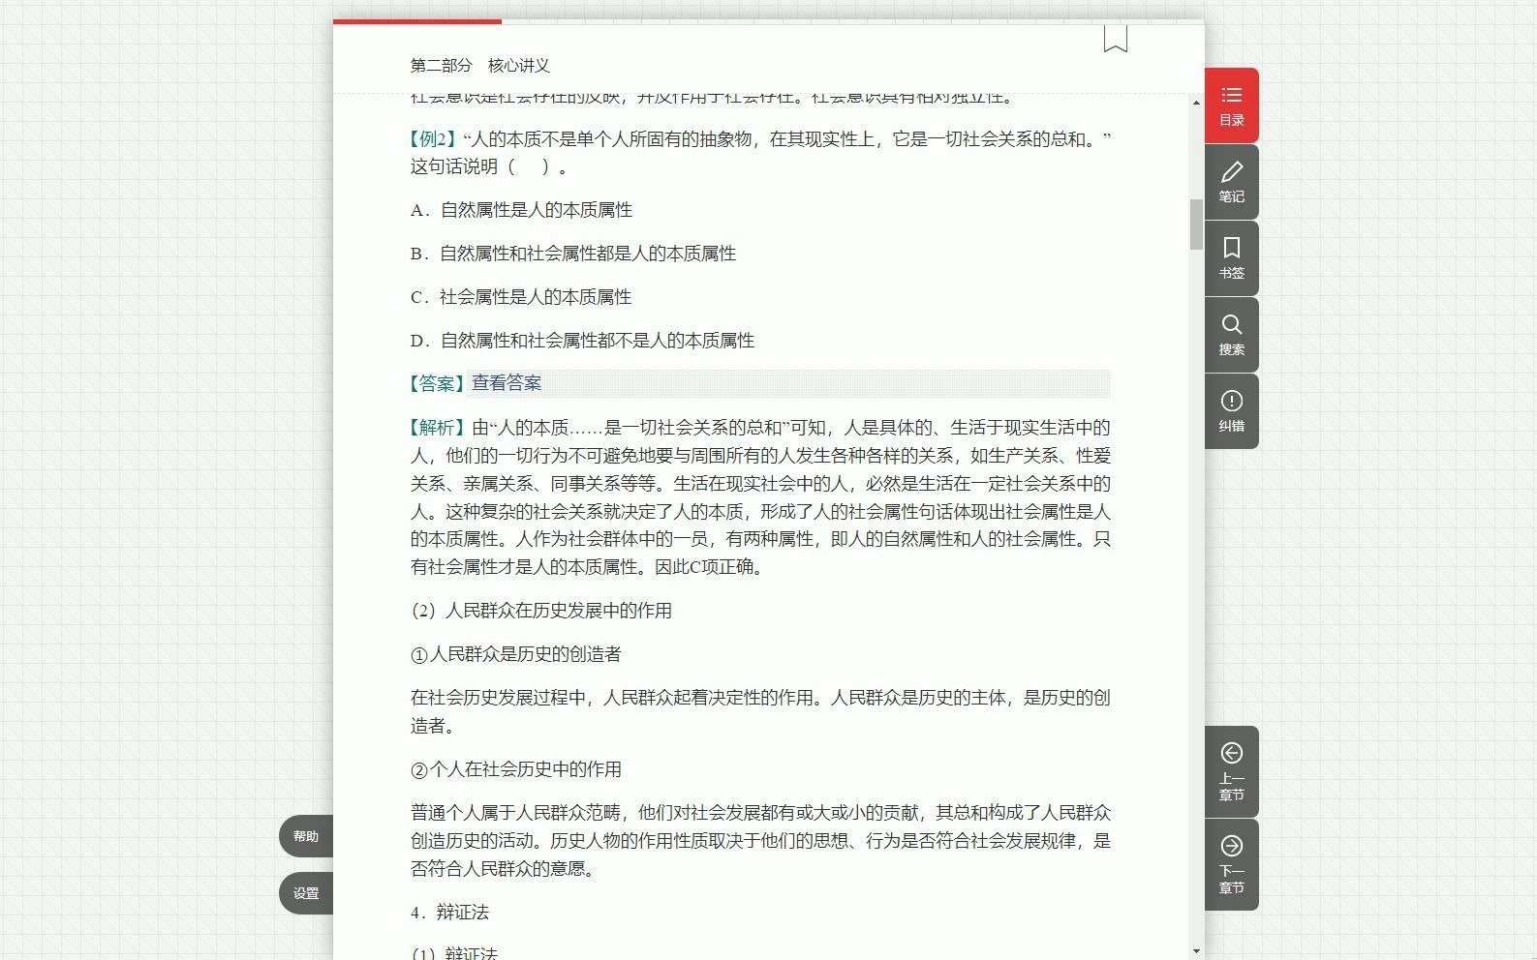1537x960 pixels.
Task: Click the red reading progress bar
Action: pos(417,21)
